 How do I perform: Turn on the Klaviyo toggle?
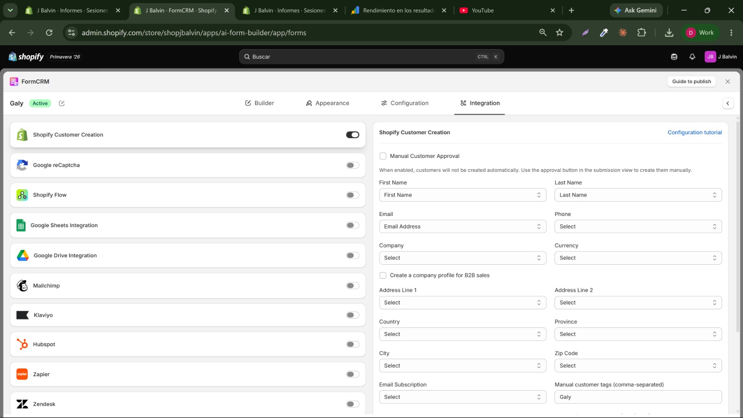click(x=352, y=315)
